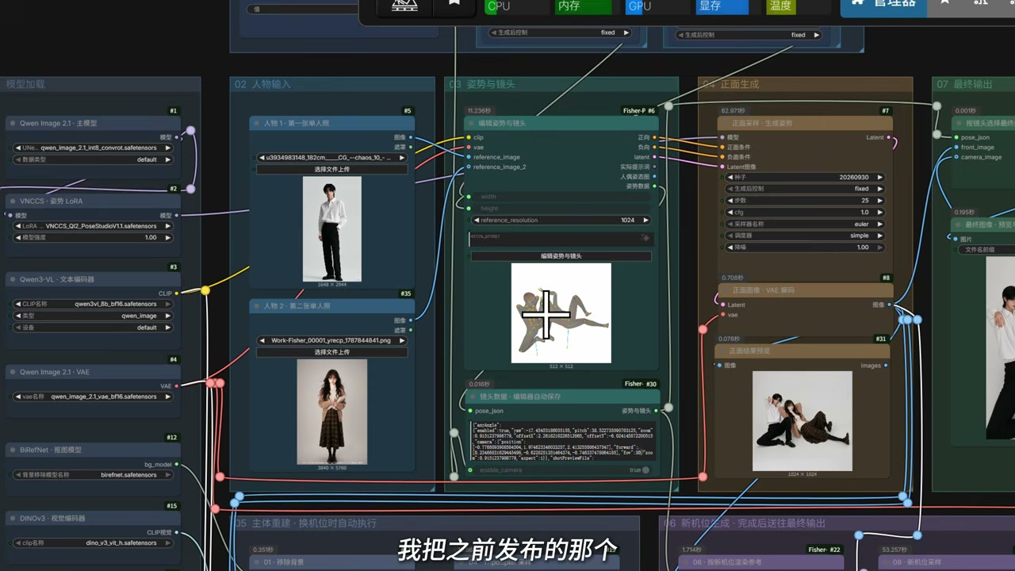Collapse the BiRefNet 抠图模型 node dot
Screen dimensions: 1015x571
pos(13,450)
